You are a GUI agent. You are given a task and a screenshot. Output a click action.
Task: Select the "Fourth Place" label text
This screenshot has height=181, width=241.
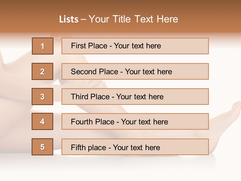click(92, 122)
